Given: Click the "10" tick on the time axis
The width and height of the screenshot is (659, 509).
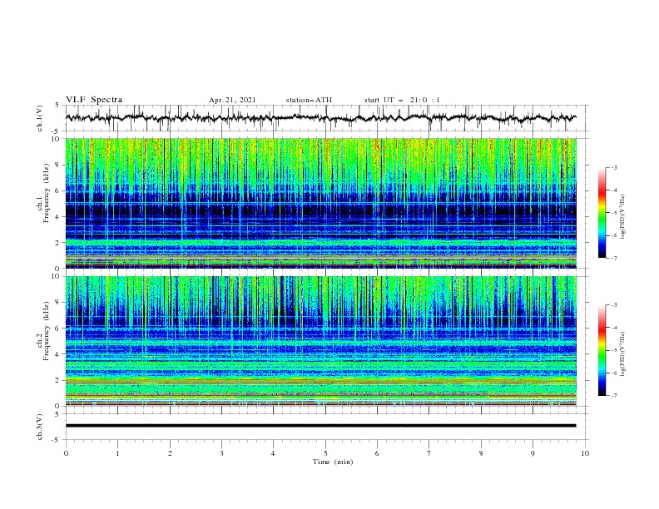Looking at the screenshot, I should (585, 453).
